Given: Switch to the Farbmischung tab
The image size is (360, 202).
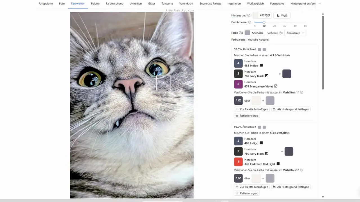Looking at the screenshot, I should 114,4.
